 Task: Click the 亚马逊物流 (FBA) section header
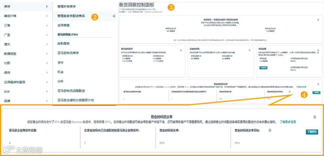pos(67,35)
